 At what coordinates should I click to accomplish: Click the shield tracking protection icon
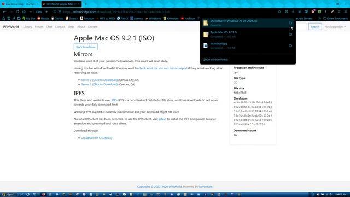55,12
